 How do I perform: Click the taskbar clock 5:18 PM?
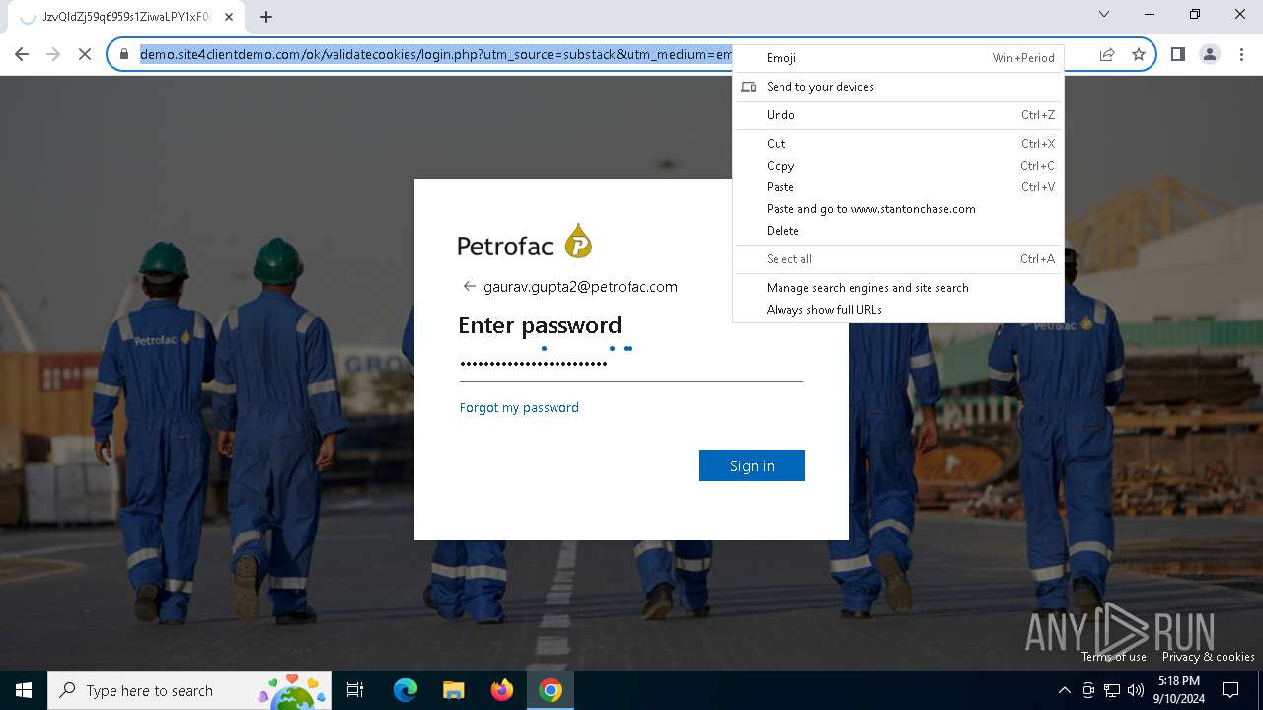point(1180,690)
